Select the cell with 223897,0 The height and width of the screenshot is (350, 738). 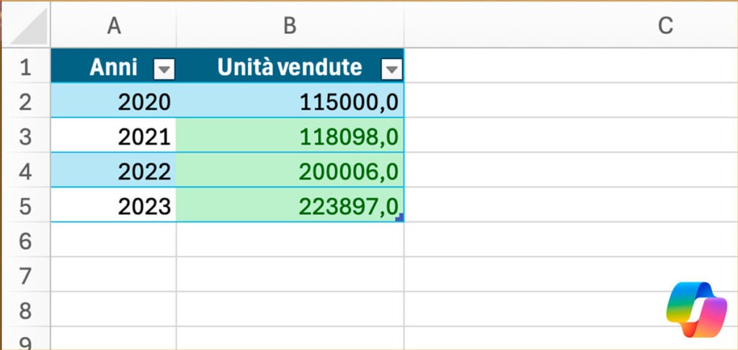point(290,205)
